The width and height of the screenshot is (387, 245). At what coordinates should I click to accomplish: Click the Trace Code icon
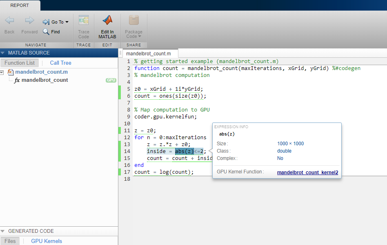pyautogui.click(x=84, y=21)
